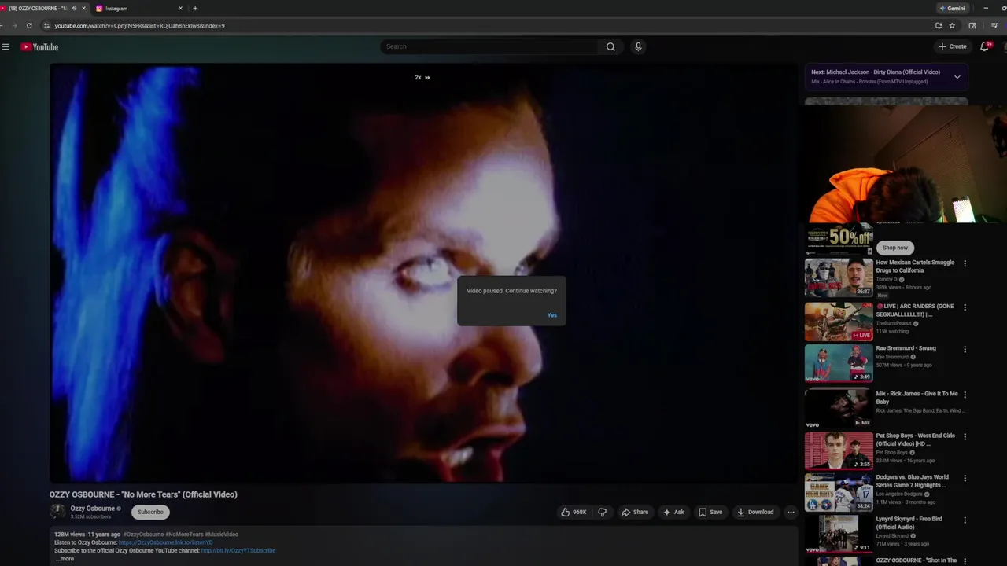Click the 2x speed indicator on video

tap(422, 77)
